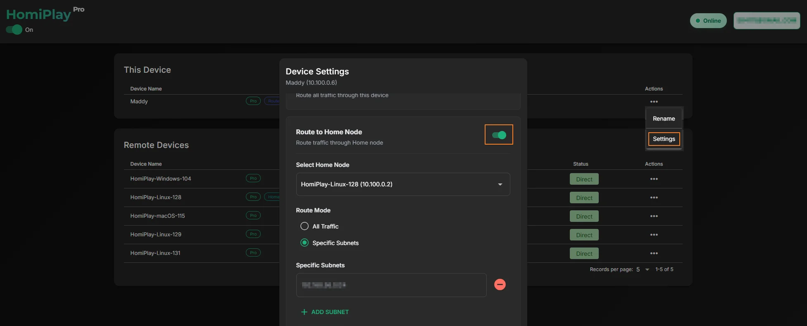Choose Settings from actions menu
Viewport: 807px width, 326px height.
(x=664, y=139)
